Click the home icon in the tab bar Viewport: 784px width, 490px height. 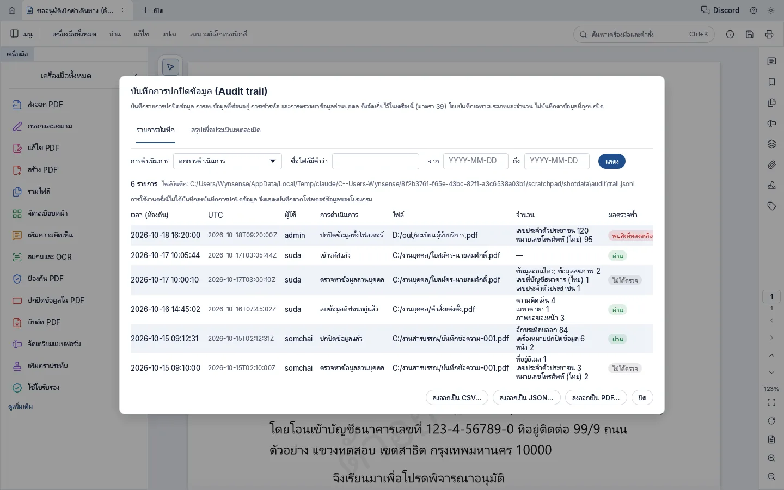(12, 10)
